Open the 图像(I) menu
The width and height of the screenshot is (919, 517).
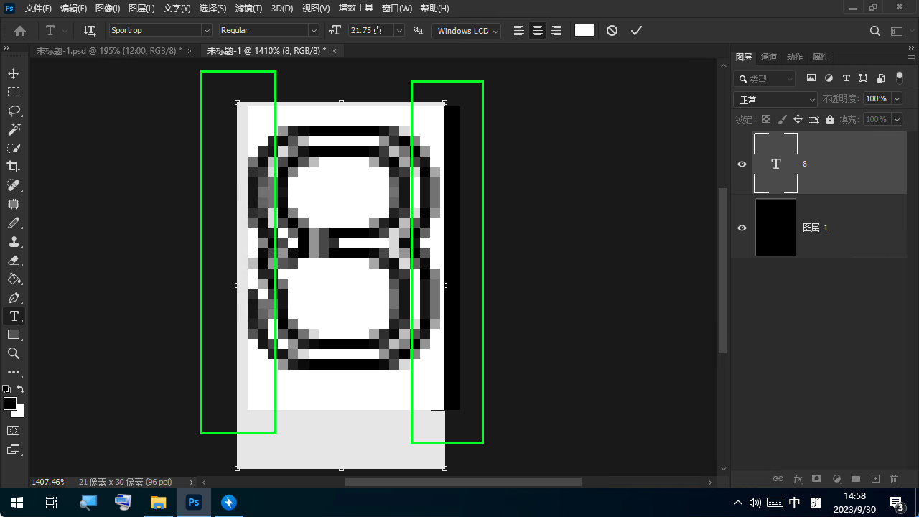pos(108,9)
